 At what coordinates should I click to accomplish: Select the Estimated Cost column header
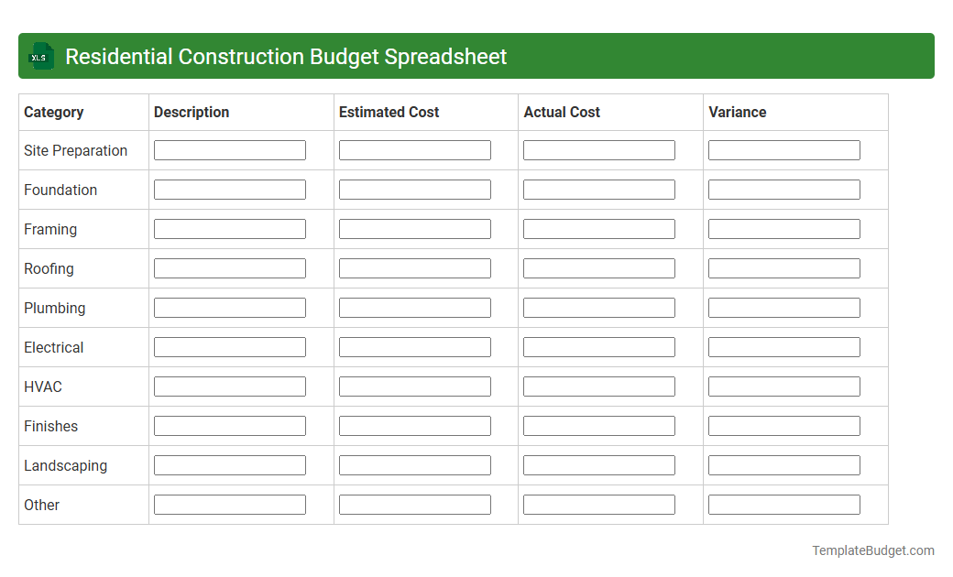click(x=389, y=112)
